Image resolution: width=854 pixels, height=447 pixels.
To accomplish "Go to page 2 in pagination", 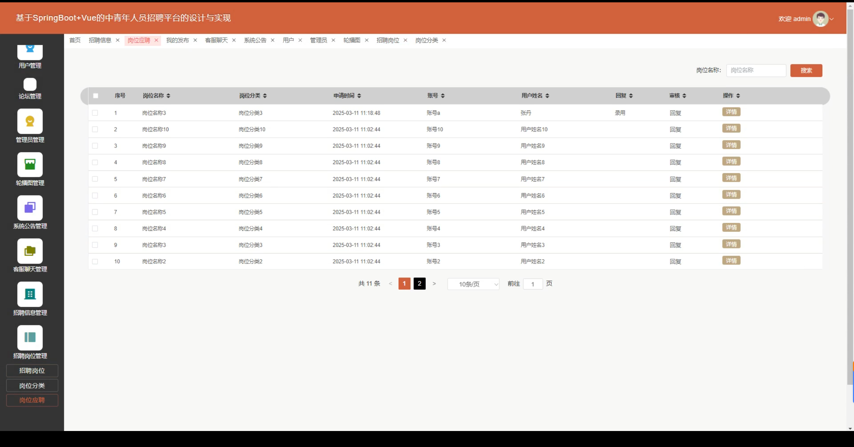I will tap(419, 284).
